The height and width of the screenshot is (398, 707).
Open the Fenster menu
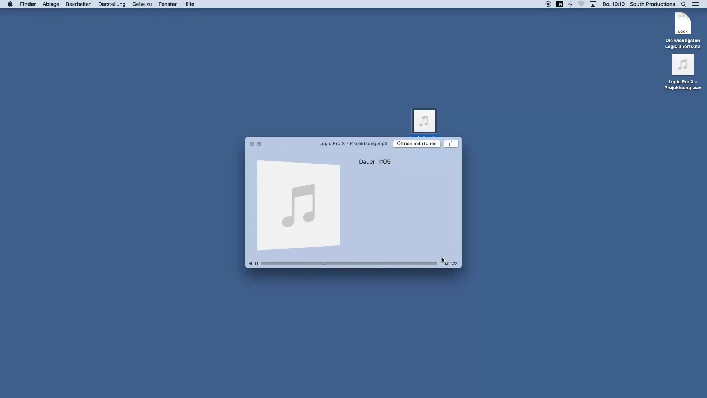point(168,4)
